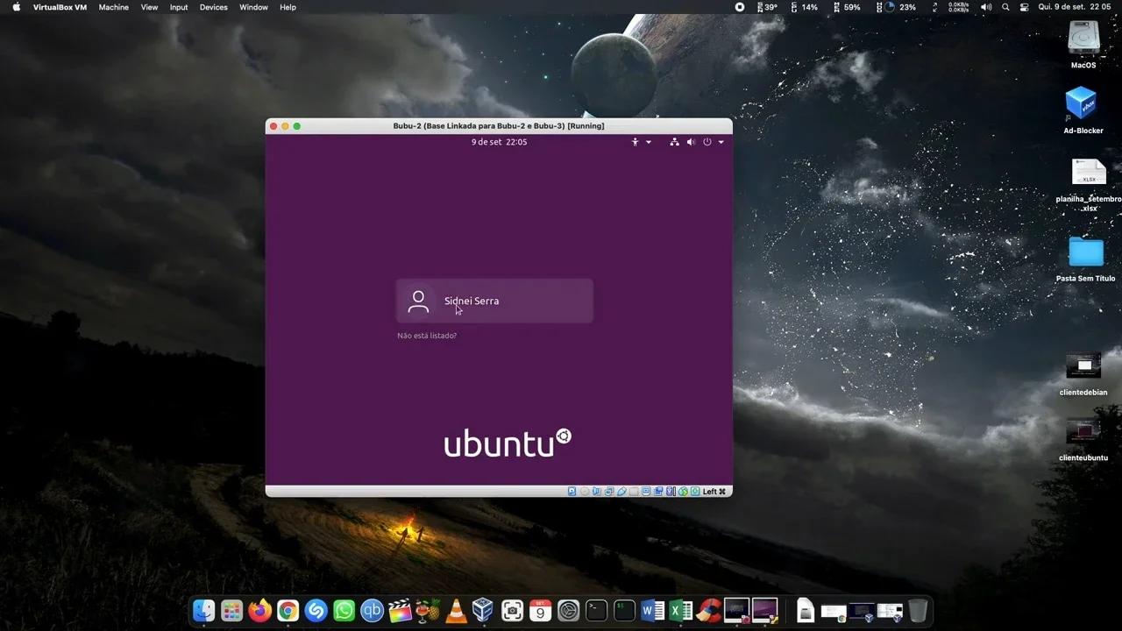Select the clienteubuntu desktop thumbnail

(x=1083, y=440)
